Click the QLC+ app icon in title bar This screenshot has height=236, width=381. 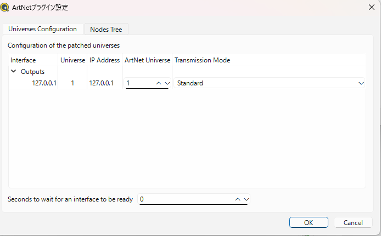[4, 7]
